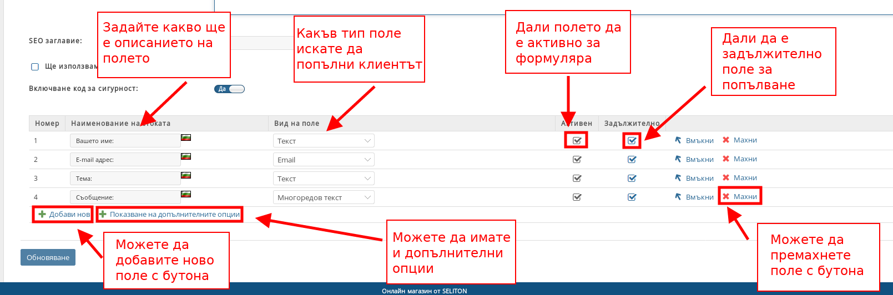Screen dimensions: 893x295
Task: Click 'Вмъкни' link in the first row
Action: tap(699, 141)
